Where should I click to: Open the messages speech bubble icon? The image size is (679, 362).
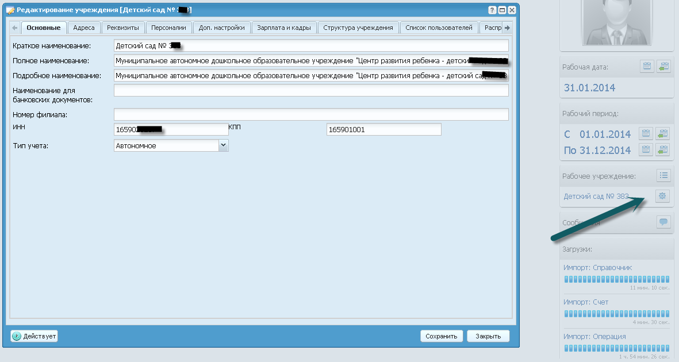(663, 222)
